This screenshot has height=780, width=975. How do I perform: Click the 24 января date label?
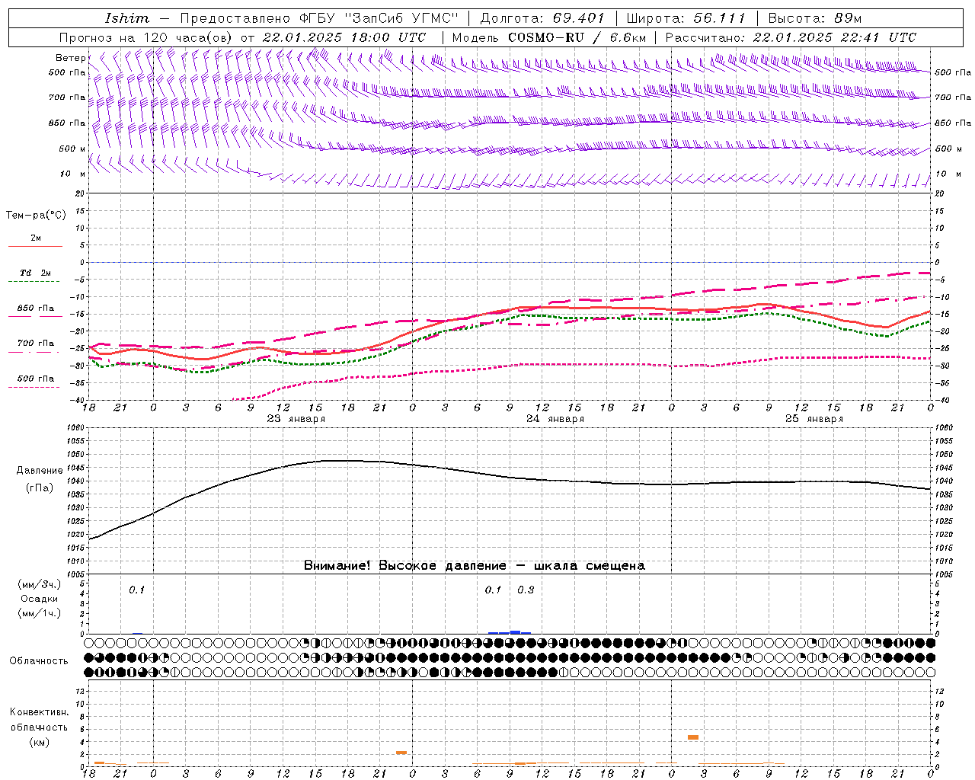pyautogui.click(x=555, y=419)
